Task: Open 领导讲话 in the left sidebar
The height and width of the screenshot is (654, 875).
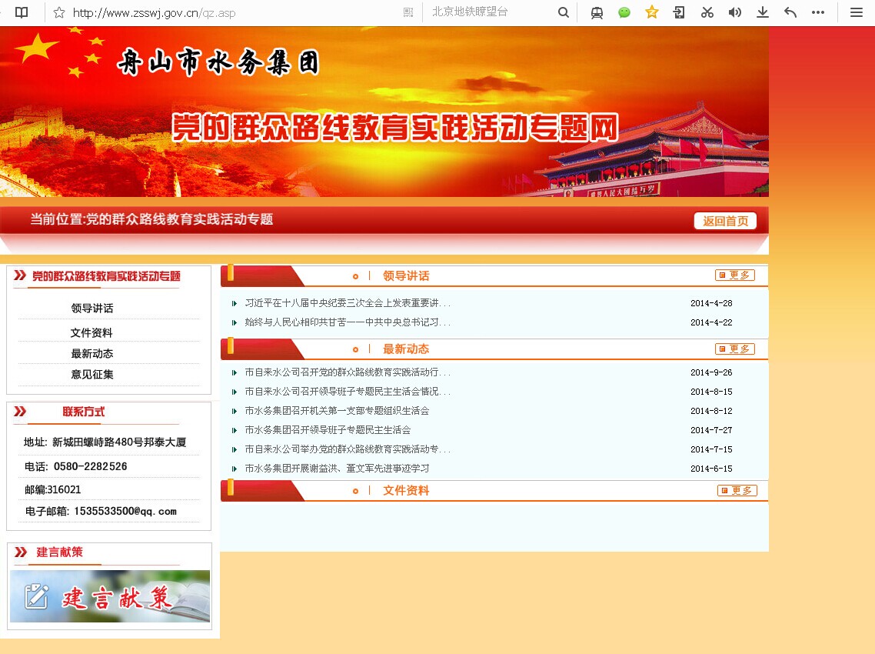Action: pyautogui.click(x=92, y=309)
